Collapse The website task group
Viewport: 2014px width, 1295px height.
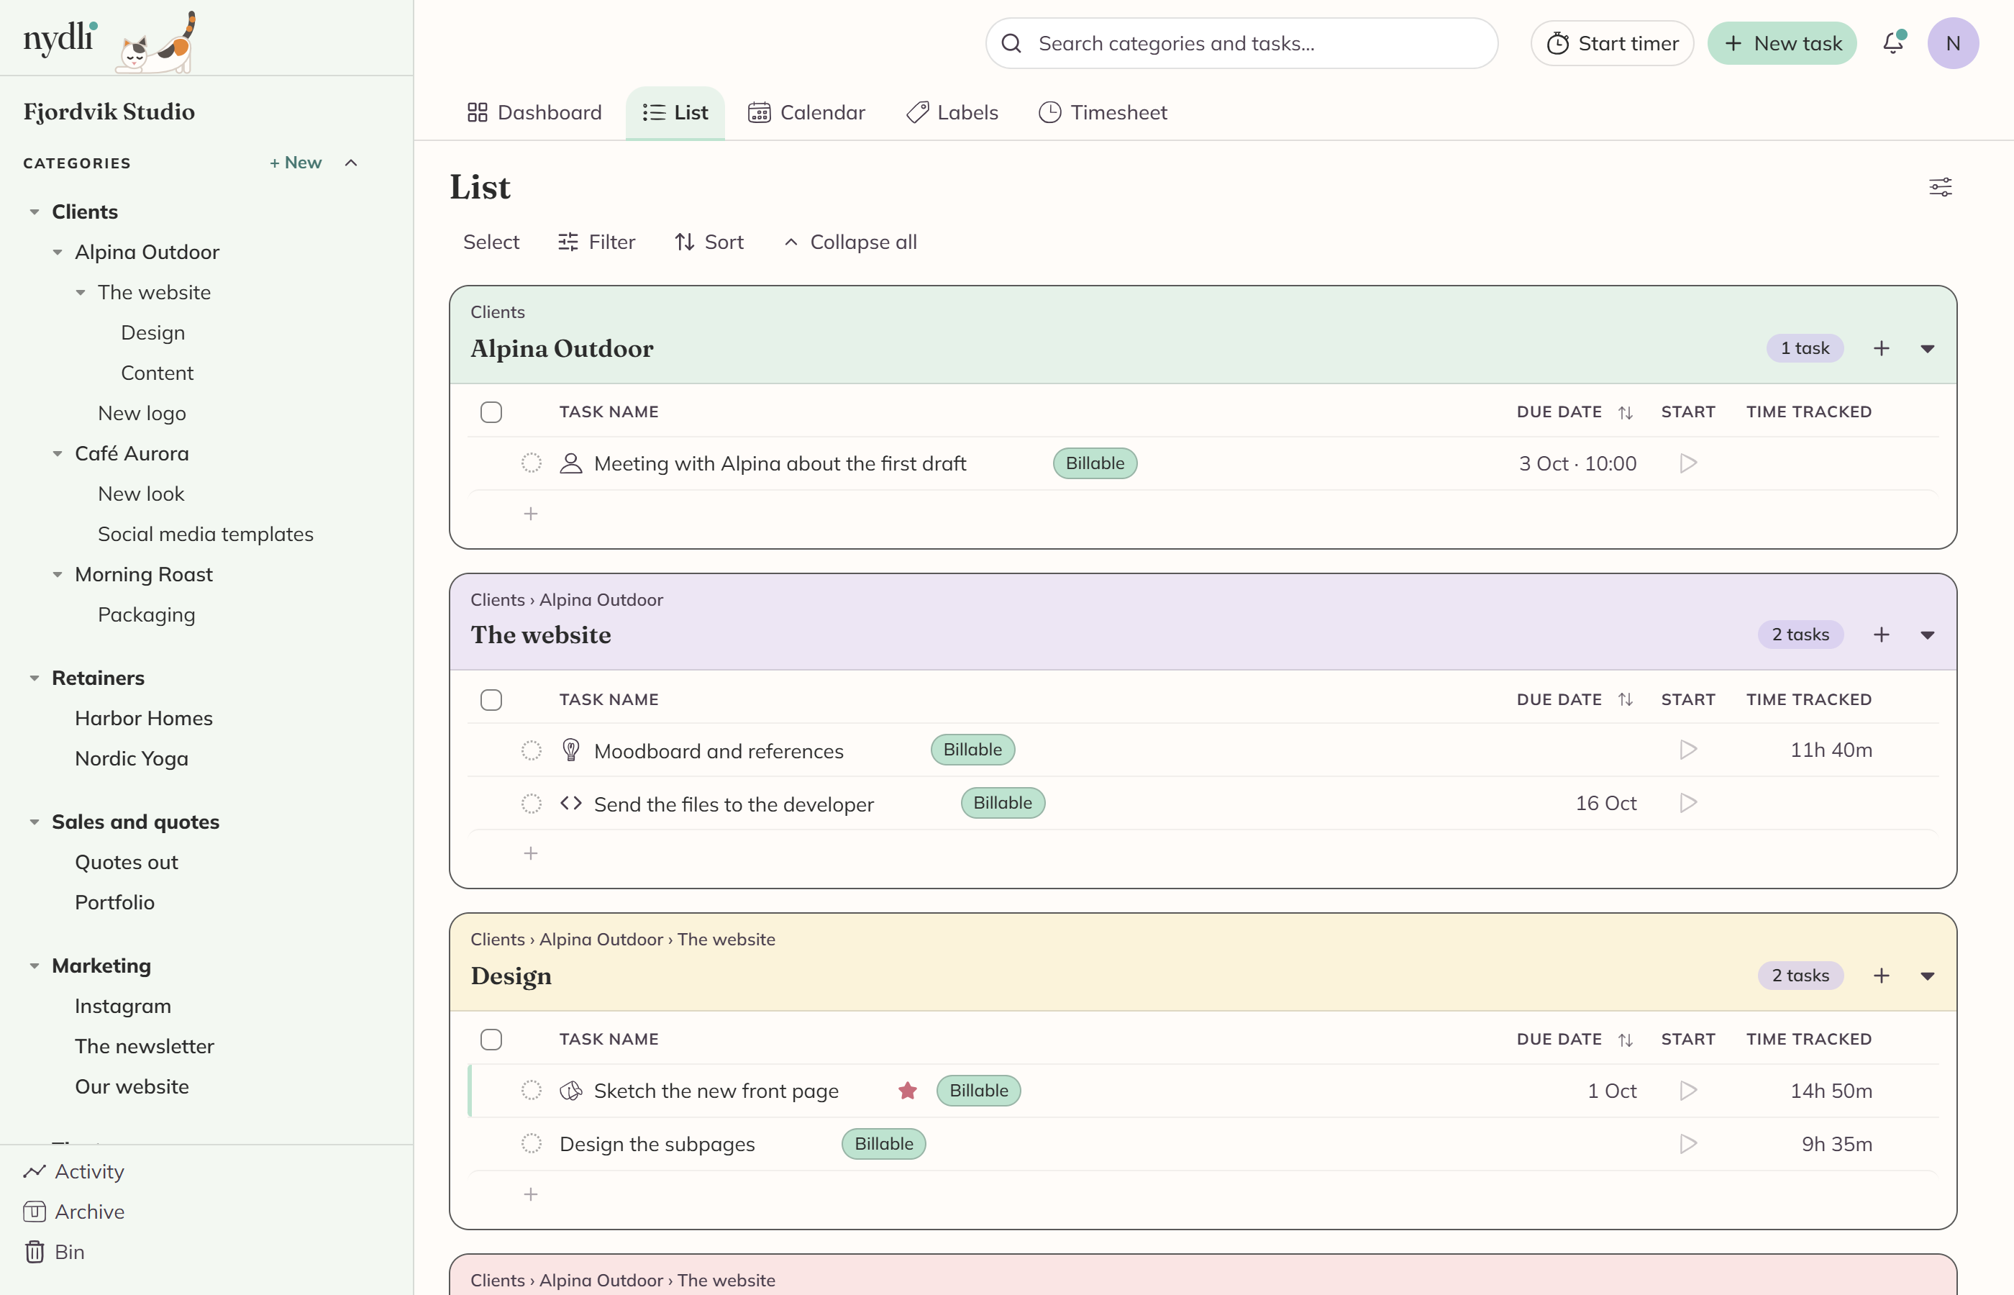coord(1928,636)
